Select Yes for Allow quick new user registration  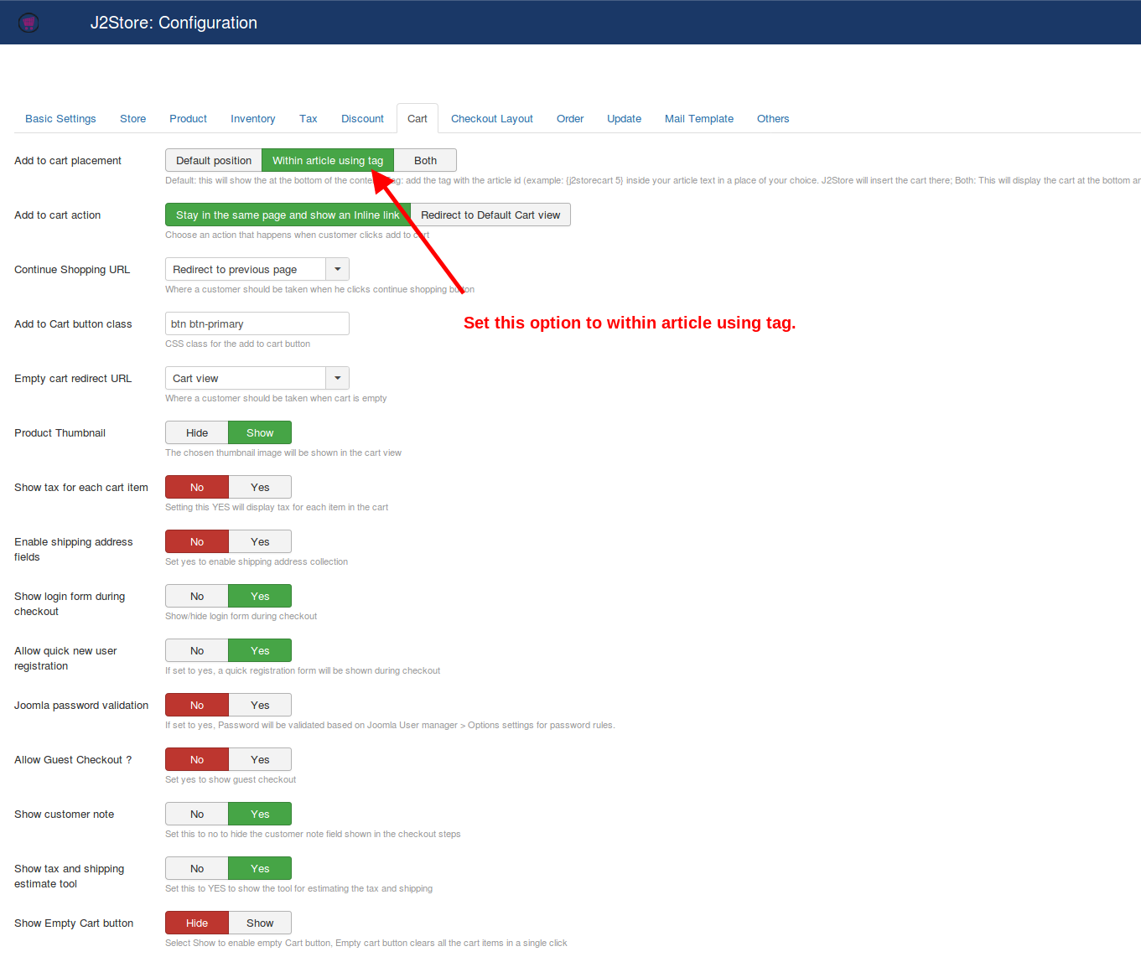260,651
